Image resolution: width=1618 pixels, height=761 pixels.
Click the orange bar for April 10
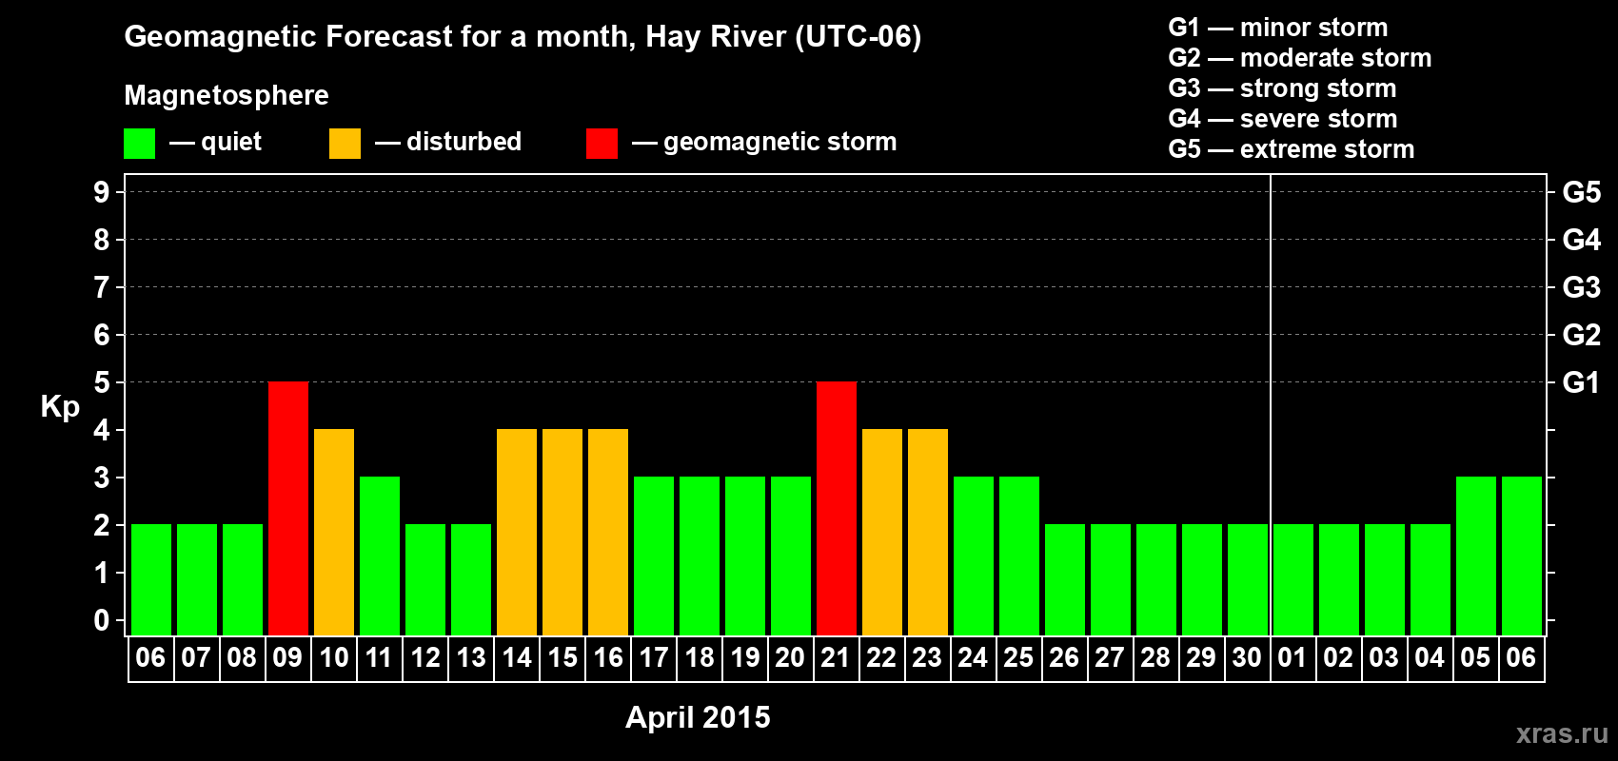pyautogui.click(x=334, y=532)
